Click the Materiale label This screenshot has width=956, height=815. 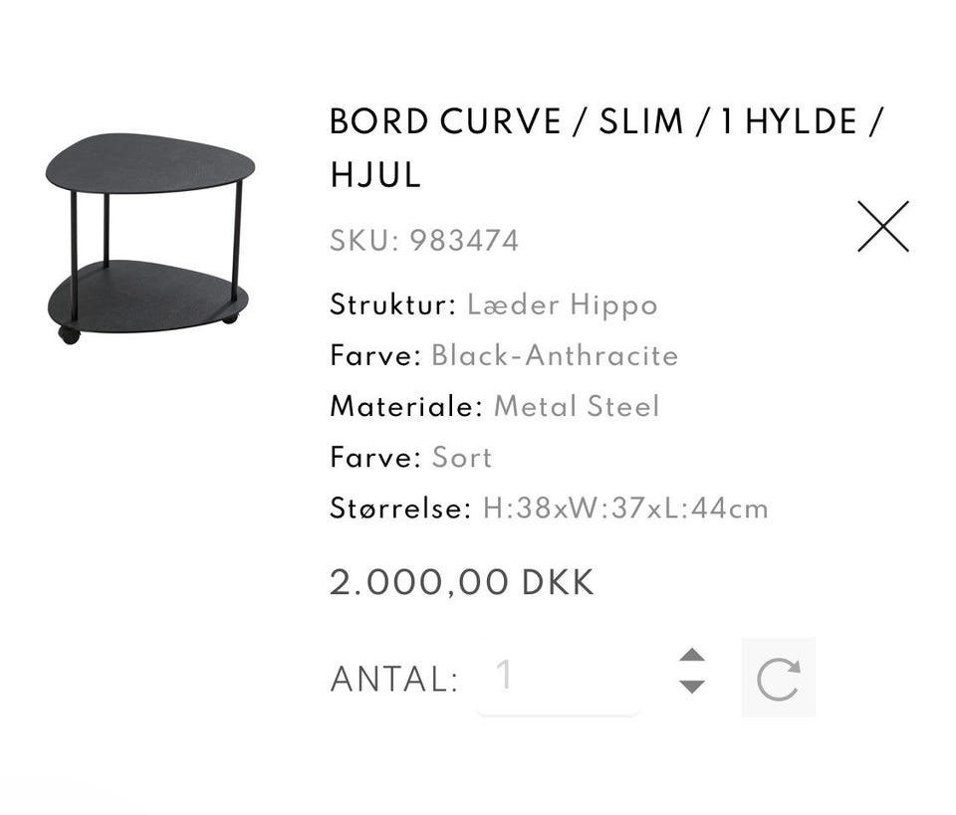click(405, 406)
